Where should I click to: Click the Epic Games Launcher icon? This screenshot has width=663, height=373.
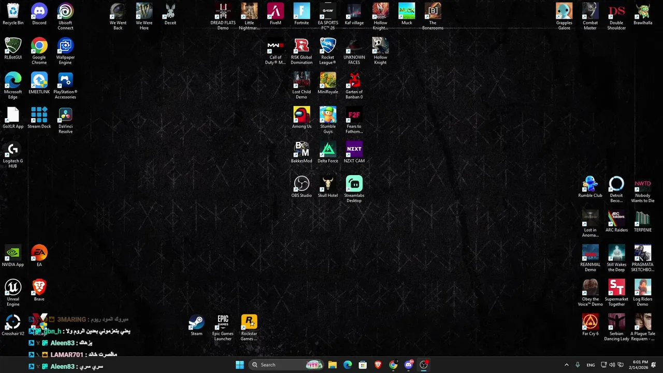click(x=223, y=327)
